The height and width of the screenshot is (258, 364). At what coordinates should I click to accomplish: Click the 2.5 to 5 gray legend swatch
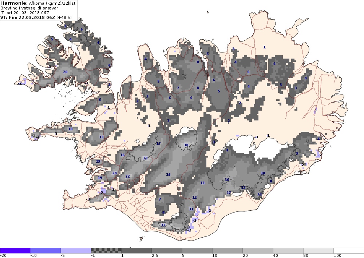(167, 251)
